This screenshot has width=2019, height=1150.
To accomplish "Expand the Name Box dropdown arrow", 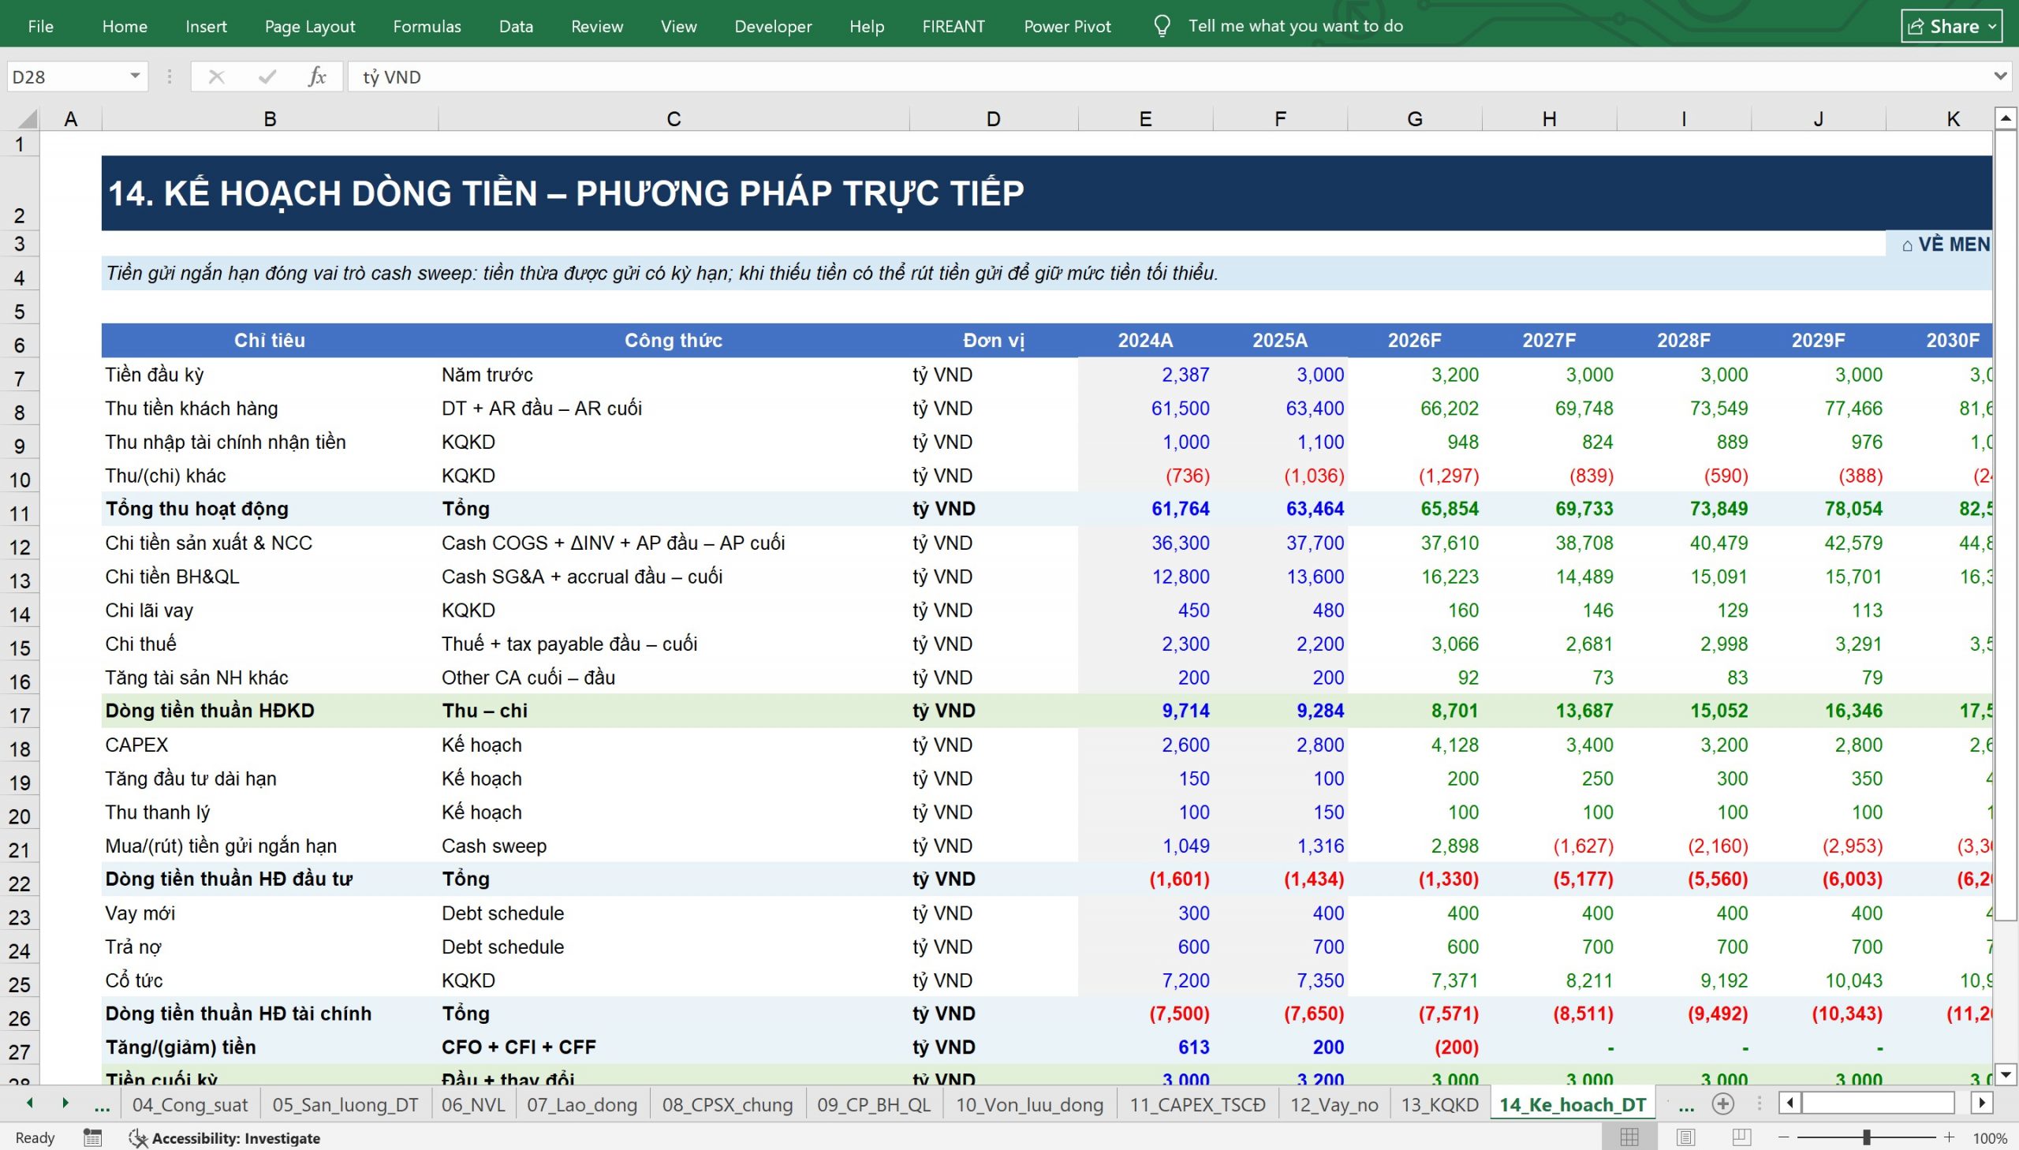I will pos(135,77).
